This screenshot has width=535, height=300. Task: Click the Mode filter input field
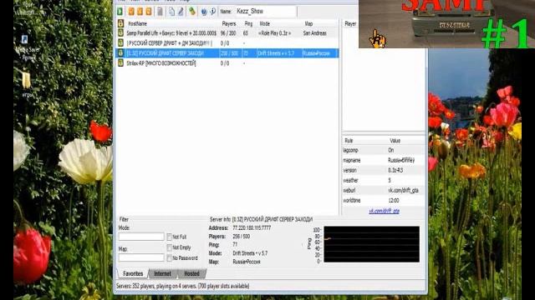[141, 237]
